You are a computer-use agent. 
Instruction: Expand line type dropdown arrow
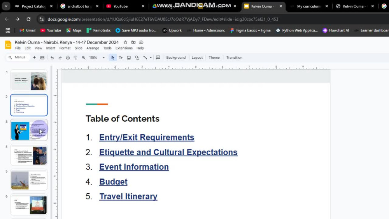pyautogui.click(x=151, y=58)
